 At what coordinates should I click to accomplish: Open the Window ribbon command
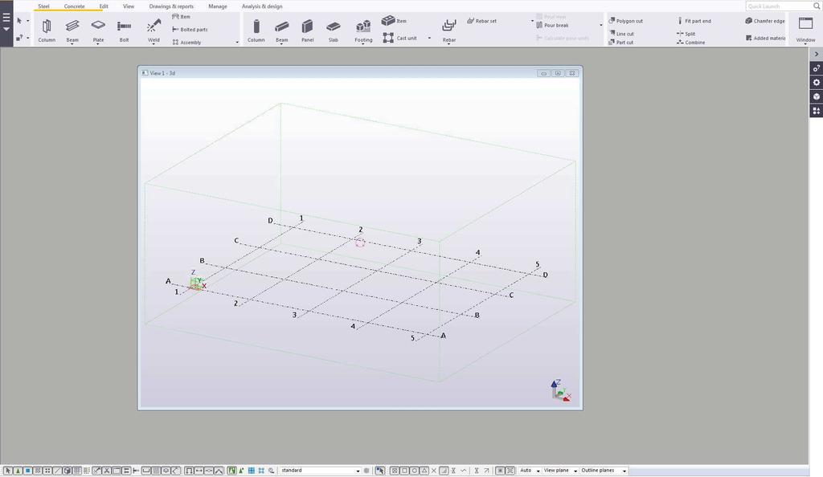pyautogui.click(x=805, y=30)
